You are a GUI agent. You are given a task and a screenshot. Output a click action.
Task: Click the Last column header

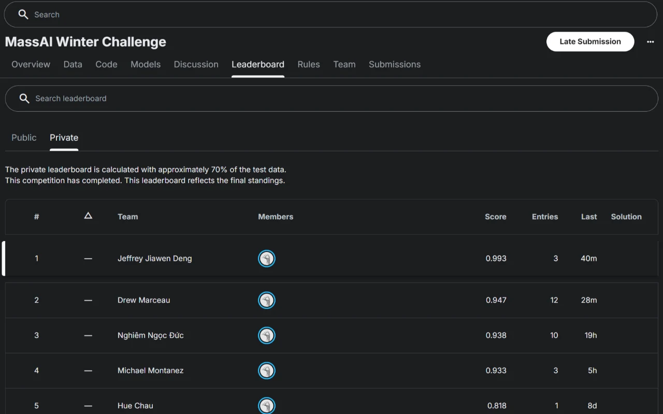click(589, 217)
